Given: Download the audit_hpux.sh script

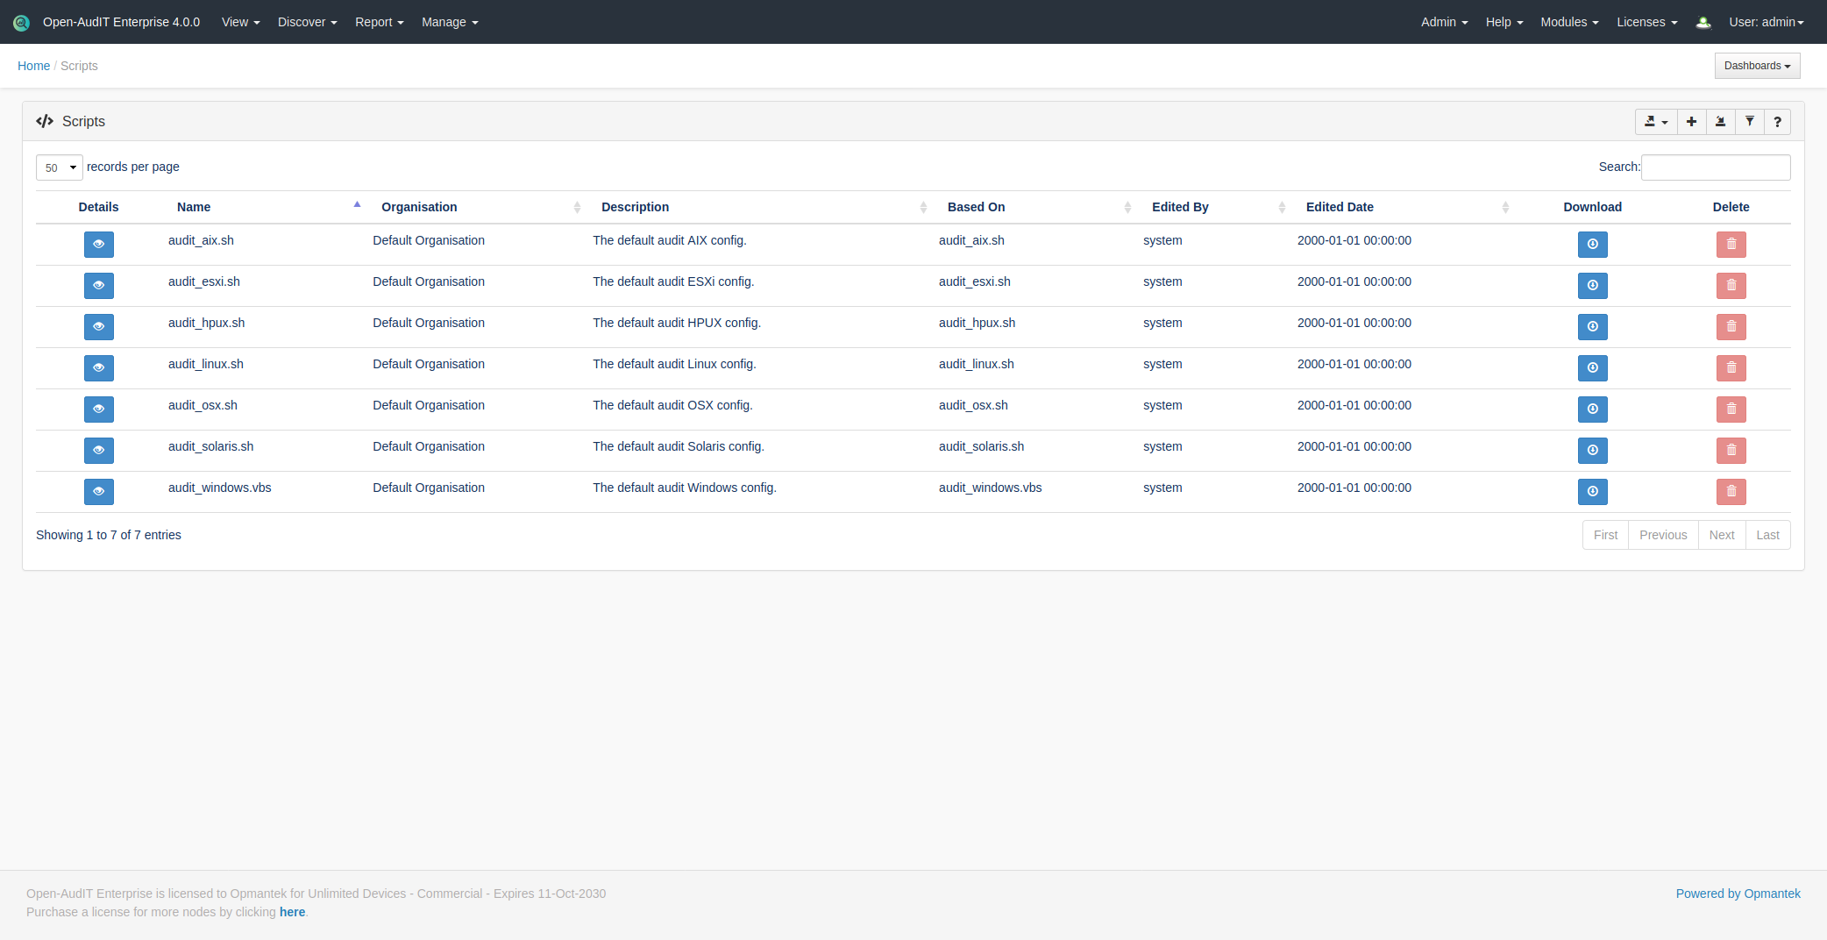Looking at the screenshot, I should [x=1593, y=327].
